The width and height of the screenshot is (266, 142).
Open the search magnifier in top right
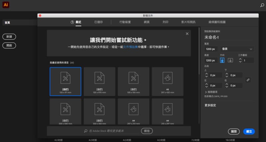tap(262, 5)
